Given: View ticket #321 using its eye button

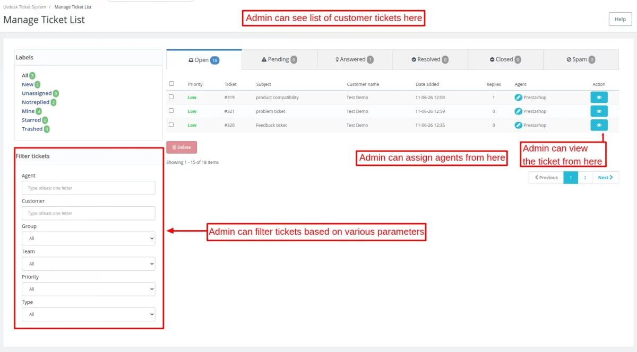Looking at the screenshot, I should (x=599, y=111).
